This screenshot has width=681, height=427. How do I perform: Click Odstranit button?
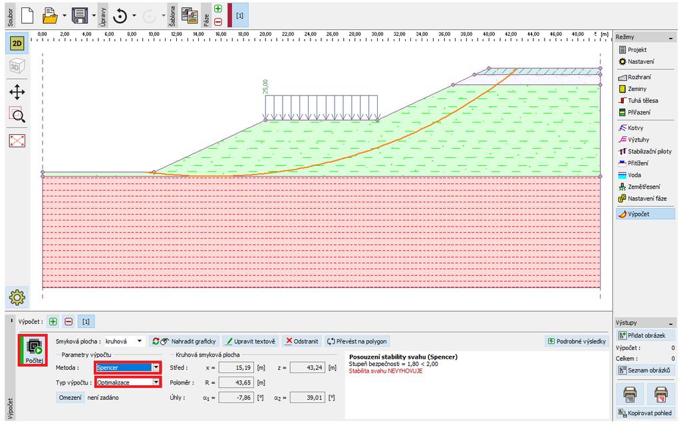[302, 341]
